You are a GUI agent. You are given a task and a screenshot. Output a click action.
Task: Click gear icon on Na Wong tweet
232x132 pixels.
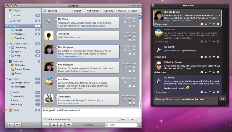134,26
